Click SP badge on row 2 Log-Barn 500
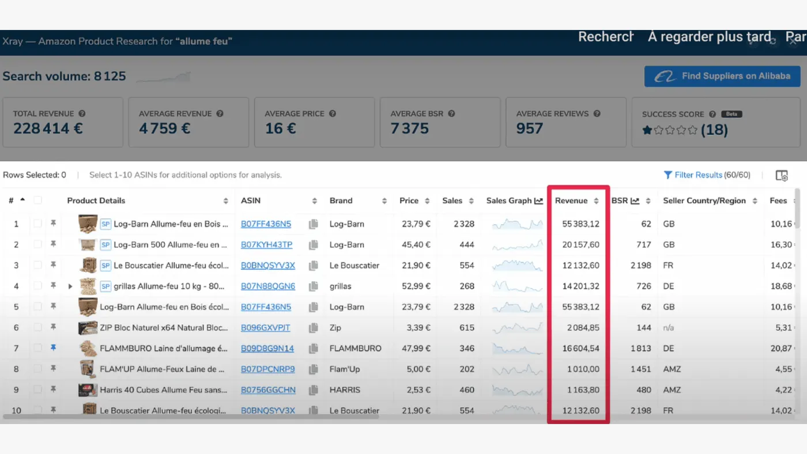The width and height of the screenshot is (807, 454). point(105,245)
